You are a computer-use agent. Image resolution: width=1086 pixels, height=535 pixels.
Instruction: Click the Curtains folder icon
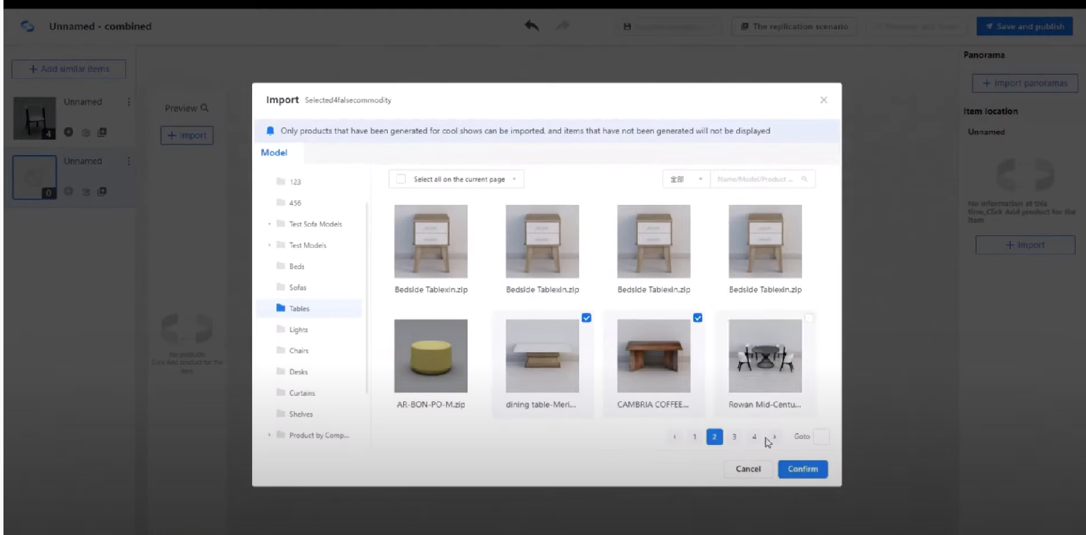pos(281,393)
